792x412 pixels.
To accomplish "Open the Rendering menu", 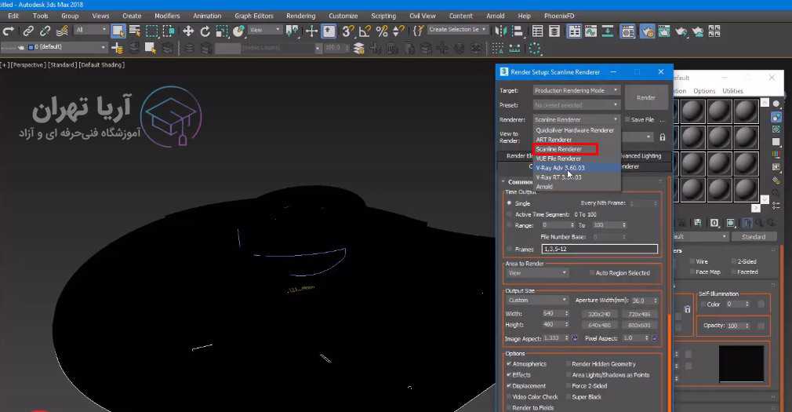I will 300,16.
